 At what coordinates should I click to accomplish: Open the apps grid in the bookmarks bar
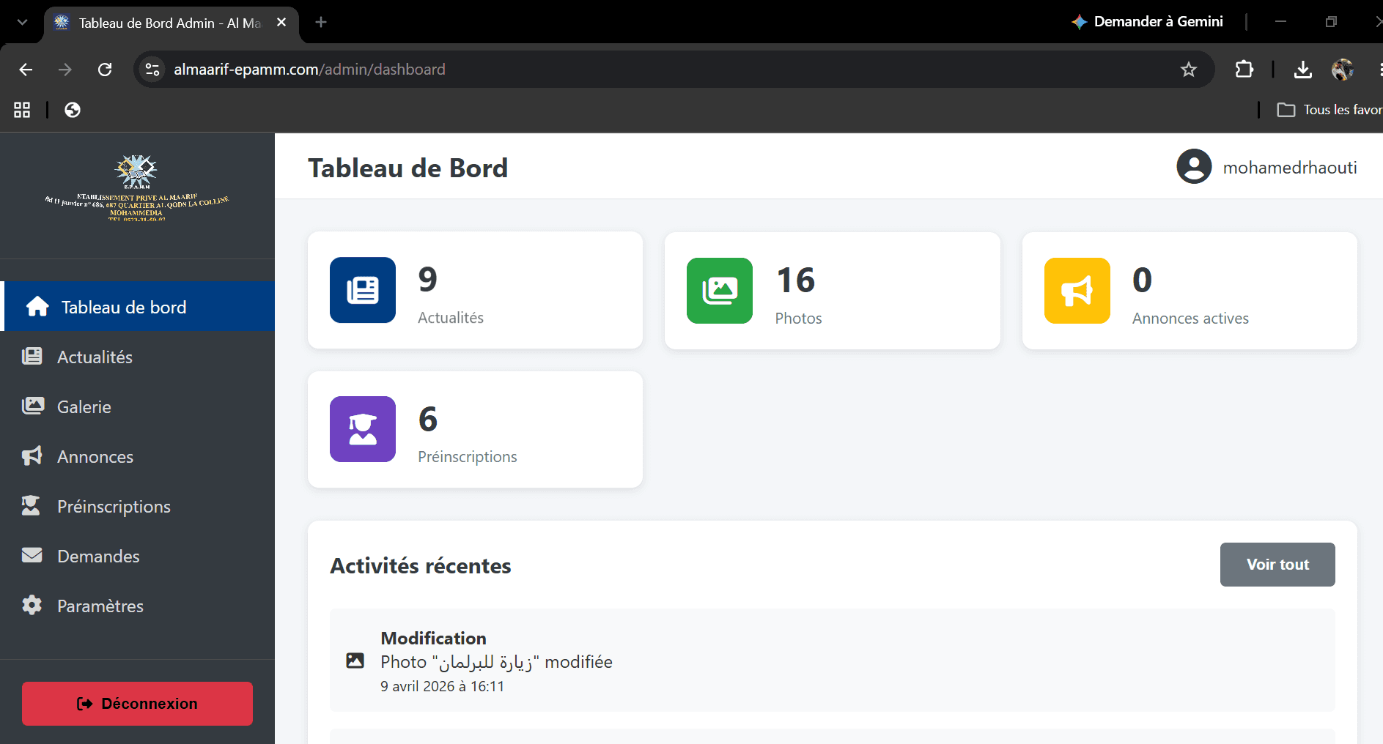(x=22, y=110)
